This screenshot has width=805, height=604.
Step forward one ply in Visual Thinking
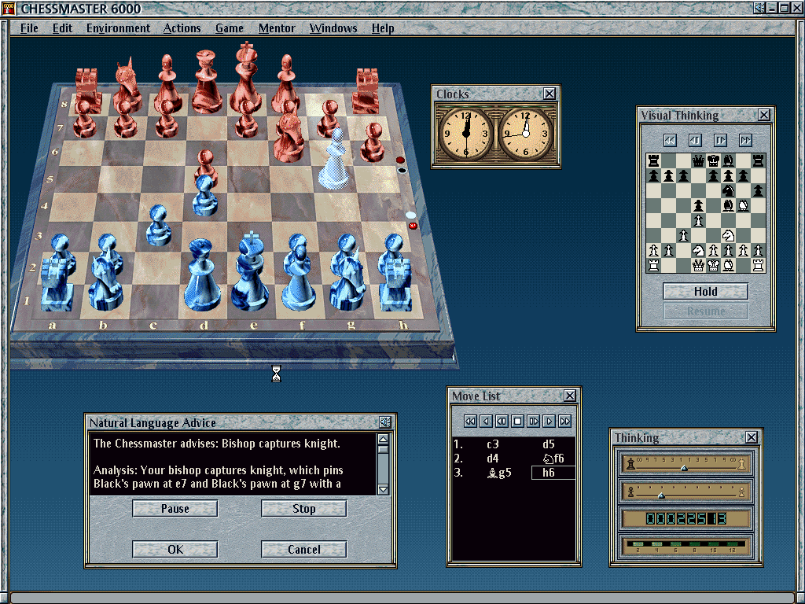point(720,140)
